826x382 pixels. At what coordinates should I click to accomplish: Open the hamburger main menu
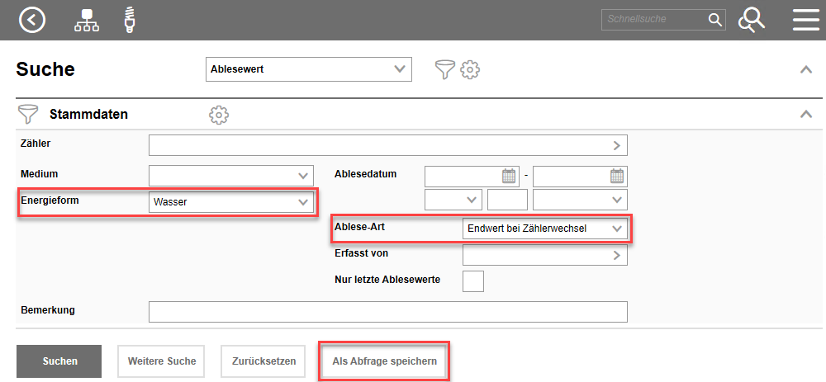click(806, 20)
